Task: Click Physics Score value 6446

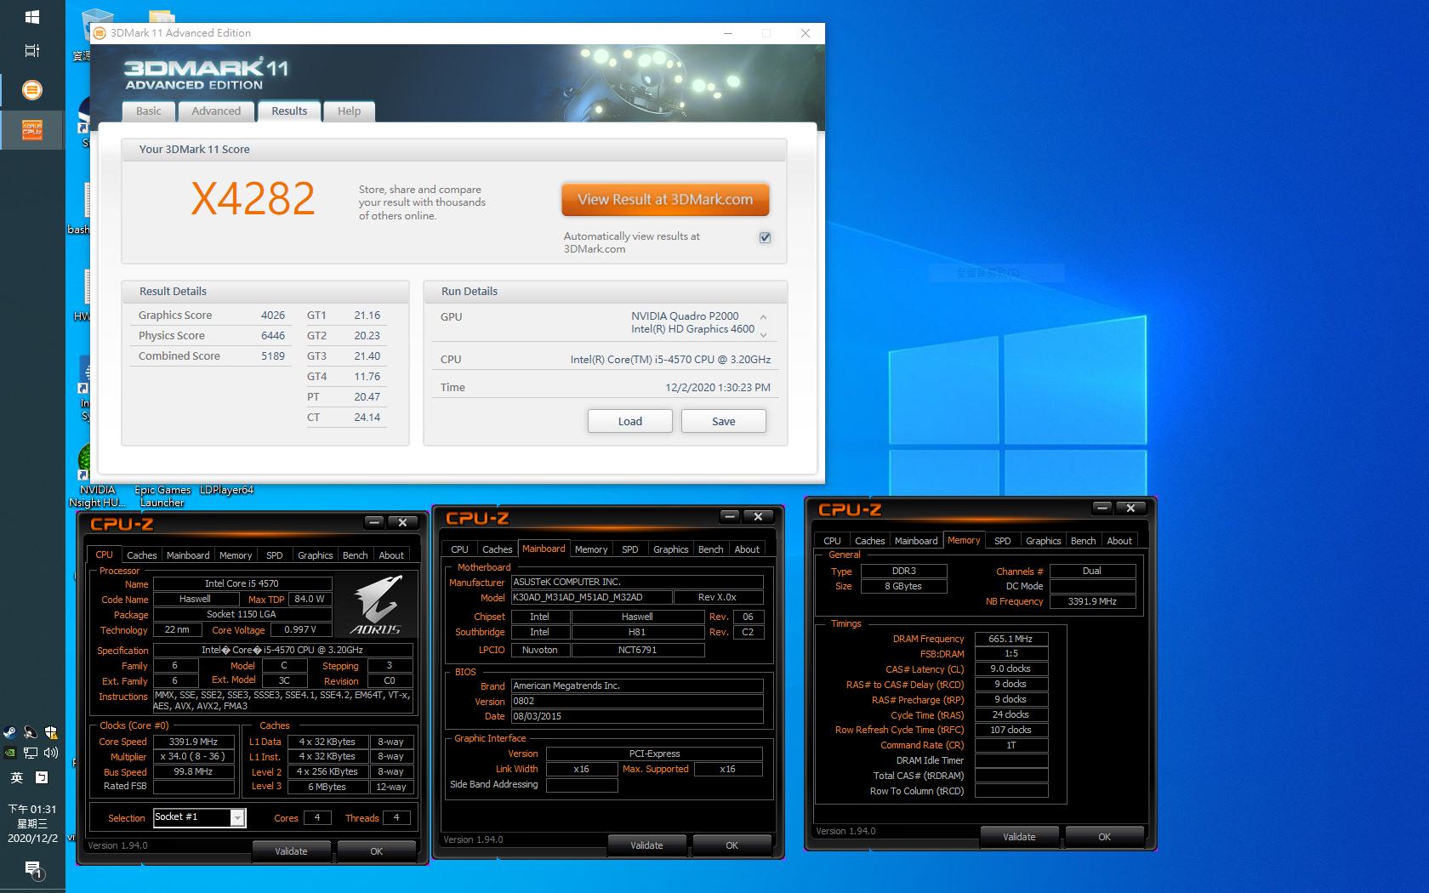Action: (272, 336)
